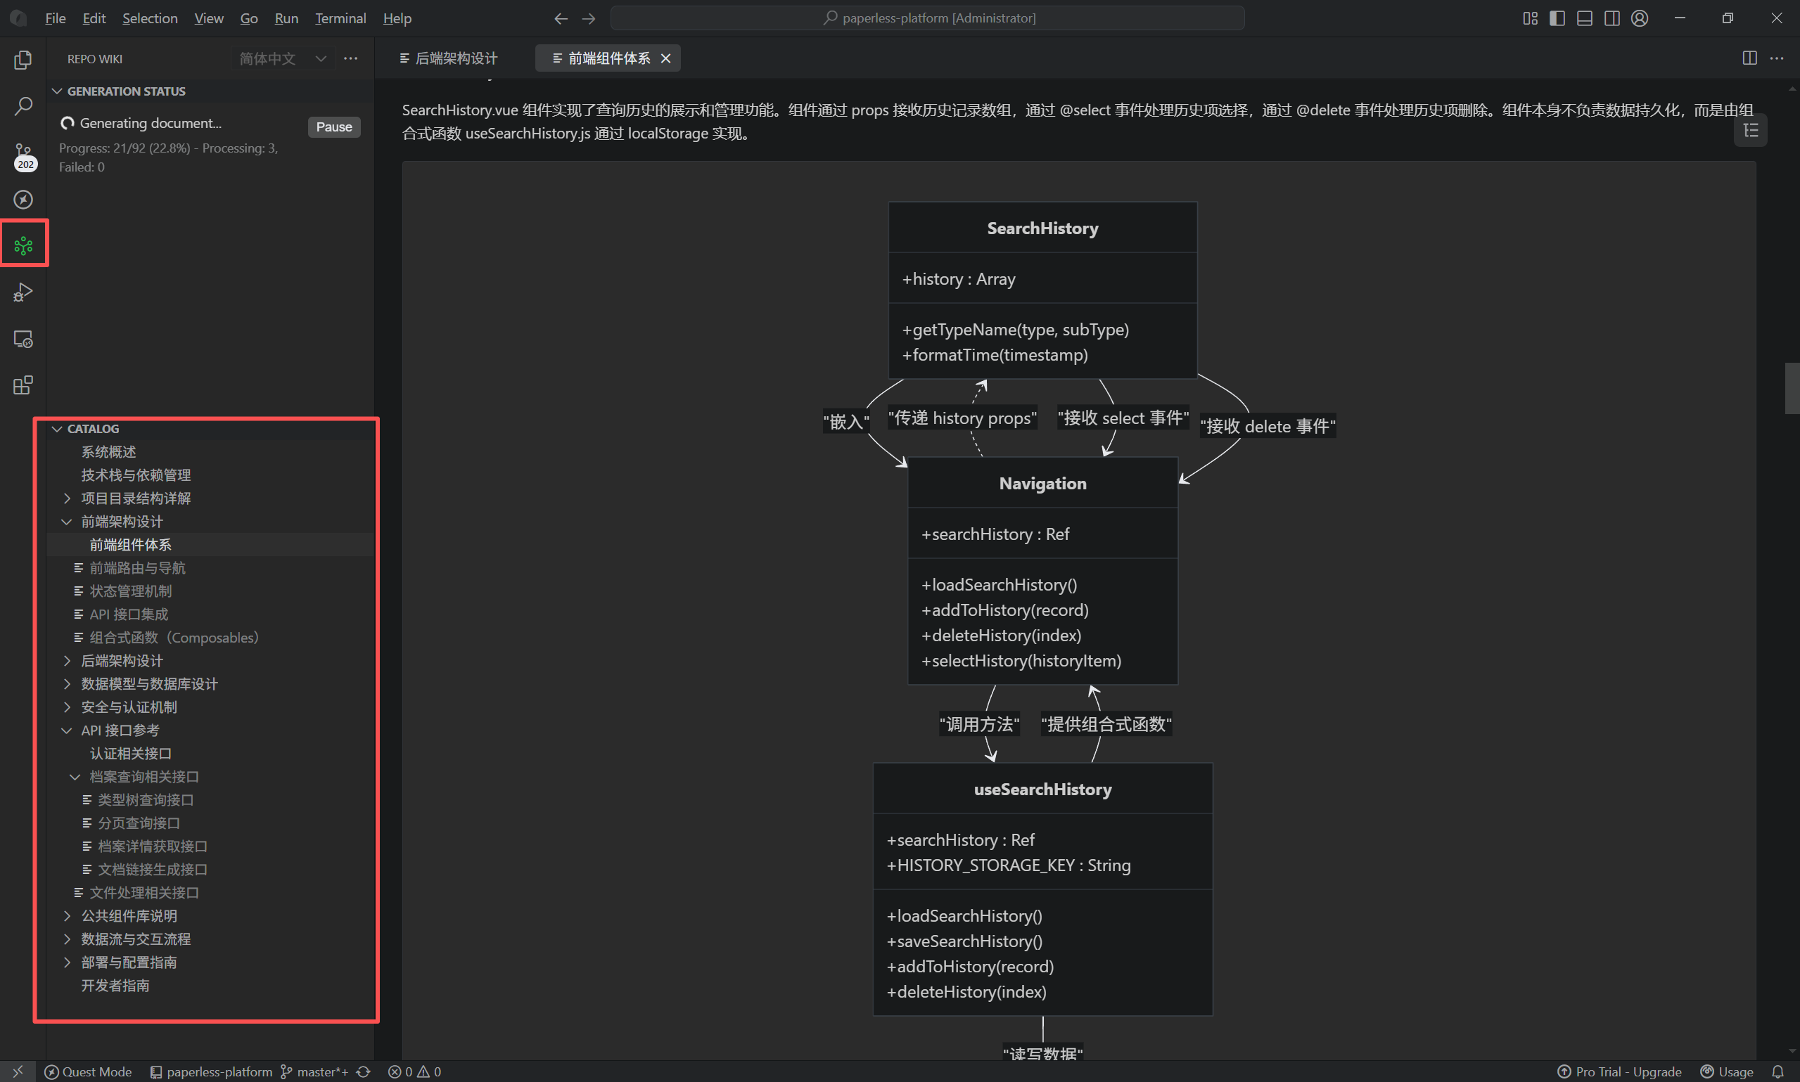The image size is (1800, 1082).
Task: Click the document outline icon in editor
Action: pos(1750,131)
